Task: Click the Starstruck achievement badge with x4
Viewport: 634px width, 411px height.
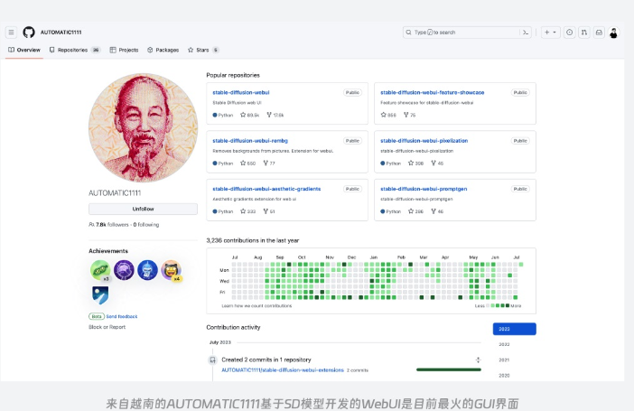Action: 172,270
